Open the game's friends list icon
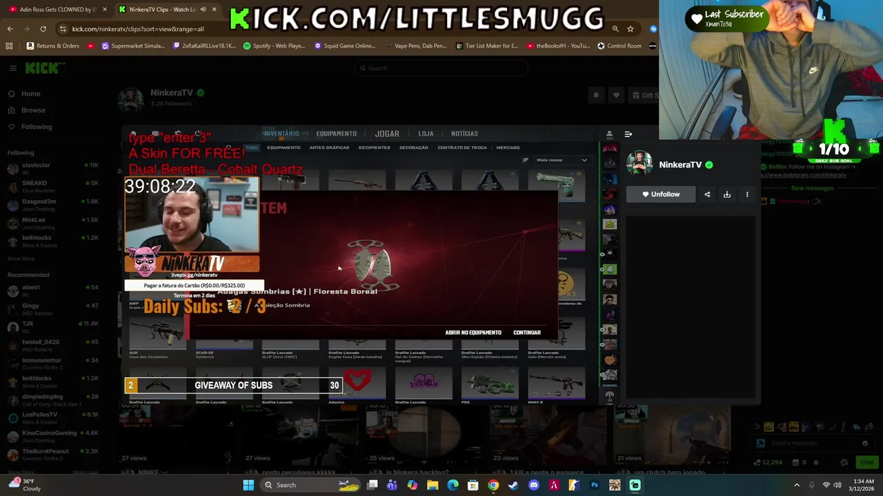 click(609, 134)
